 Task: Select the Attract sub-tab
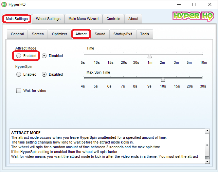tap(81, 34)
